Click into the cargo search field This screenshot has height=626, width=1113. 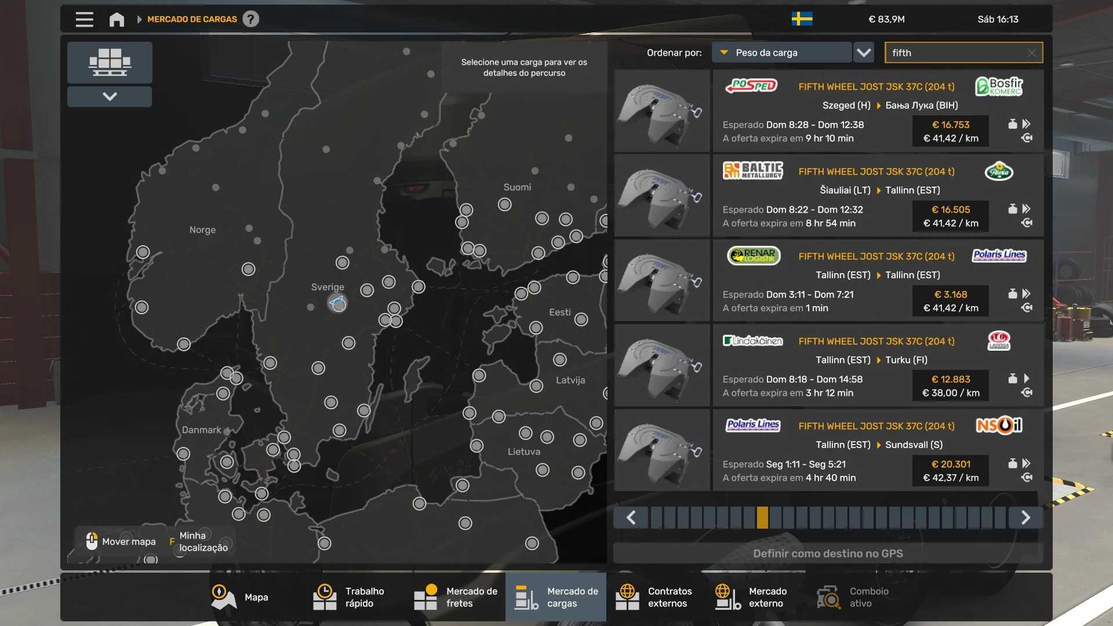(956, 53)
